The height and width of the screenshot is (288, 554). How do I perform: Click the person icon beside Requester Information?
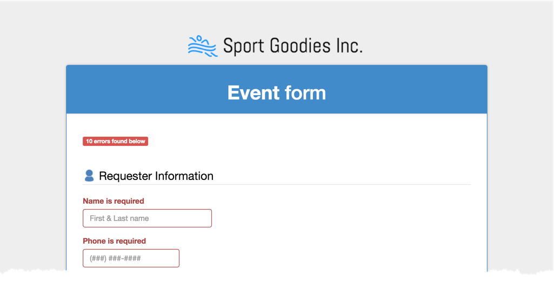(89, 176)
